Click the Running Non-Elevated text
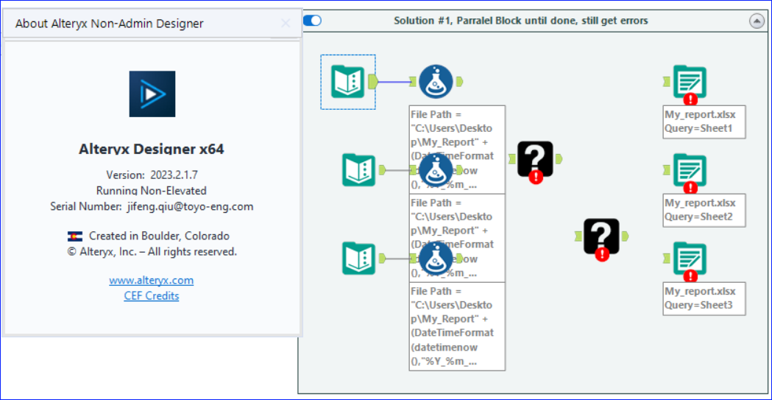The image size is (772, 400). (x=152, y=191)
